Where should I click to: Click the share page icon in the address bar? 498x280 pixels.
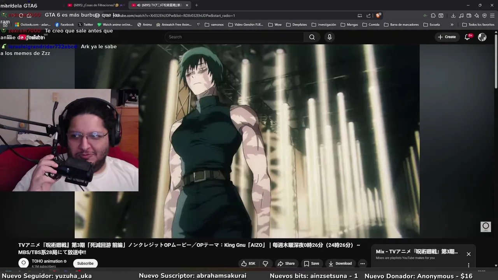point(368,16)
